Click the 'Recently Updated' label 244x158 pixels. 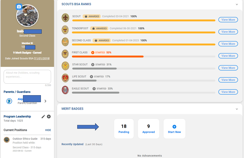pos(72,144)
